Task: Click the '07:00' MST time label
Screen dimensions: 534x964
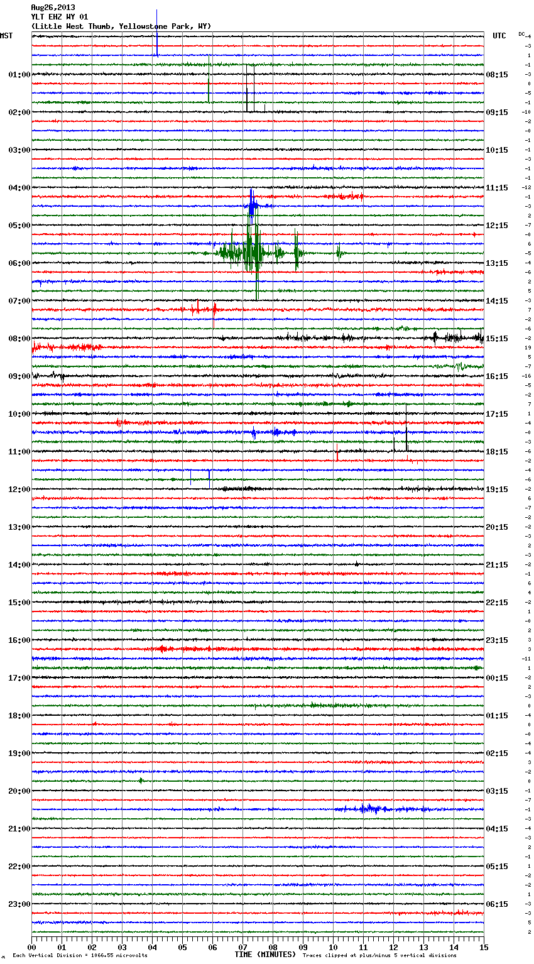Action: 19,301
